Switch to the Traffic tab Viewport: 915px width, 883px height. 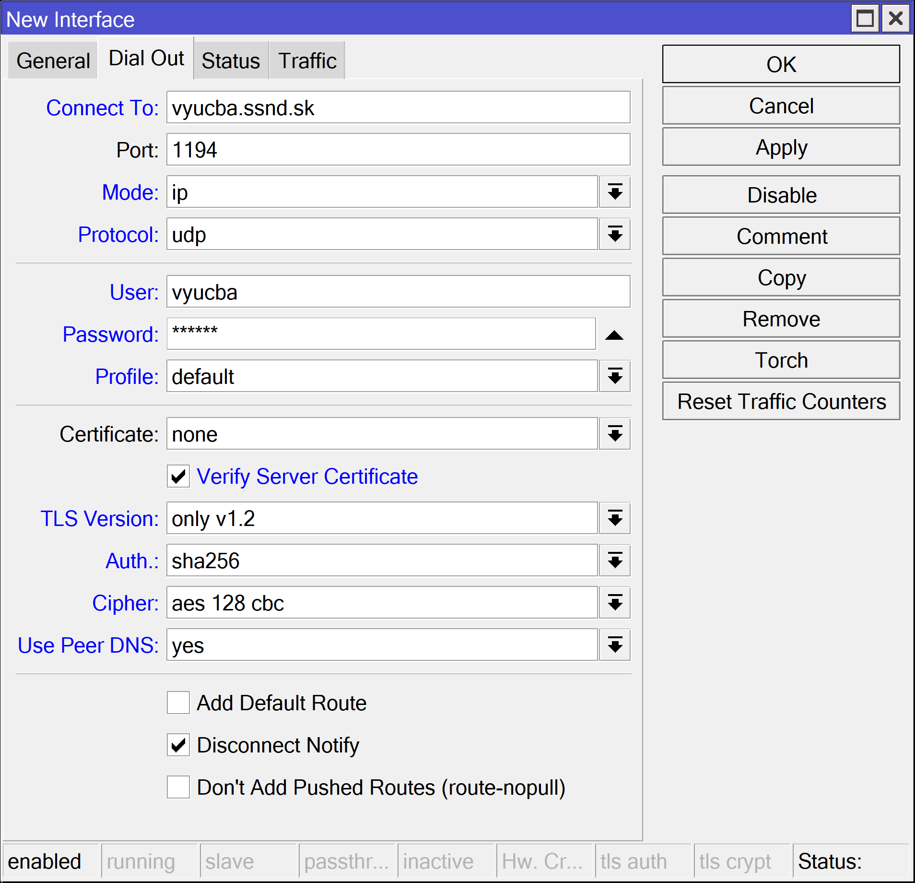coord(307,60)
